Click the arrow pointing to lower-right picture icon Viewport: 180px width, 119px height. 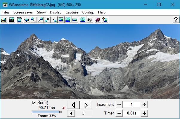pyautogui.click(x=54, y=20)
